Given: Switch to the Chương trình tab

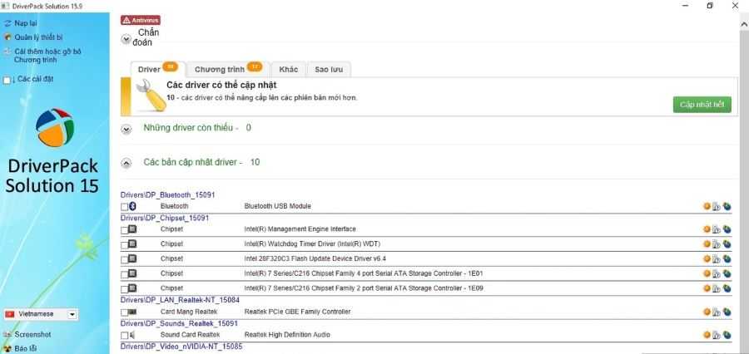Looking at the screenshot, I should (x=223, y=69).
